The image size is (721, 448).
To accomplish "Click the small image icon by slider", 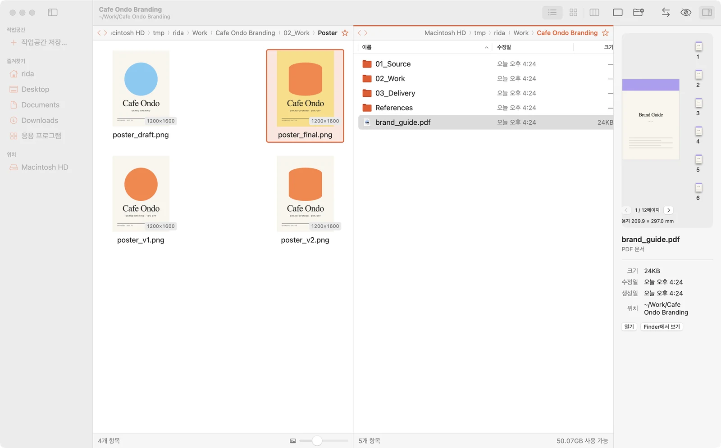I will point(293,441).
